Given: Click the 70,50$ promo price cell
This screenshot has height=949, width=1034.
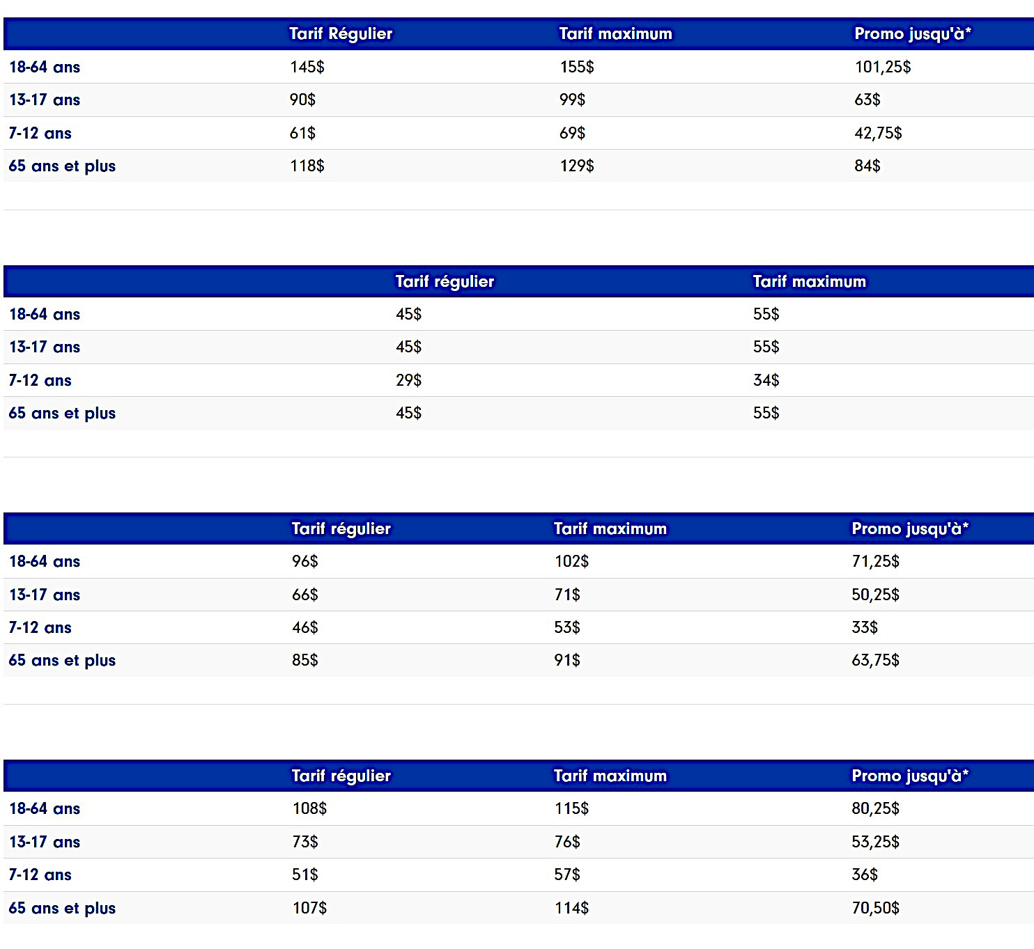Looking at the screenshot, I should click(x=875, y=908).
